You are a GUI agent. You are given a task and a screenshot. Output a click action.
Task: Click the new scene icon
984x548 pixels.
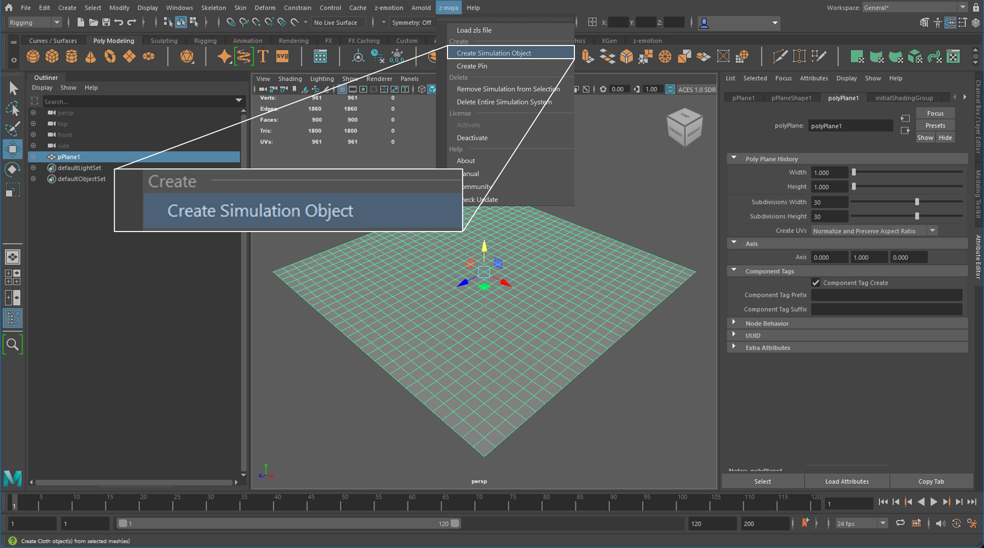[80, 22]
